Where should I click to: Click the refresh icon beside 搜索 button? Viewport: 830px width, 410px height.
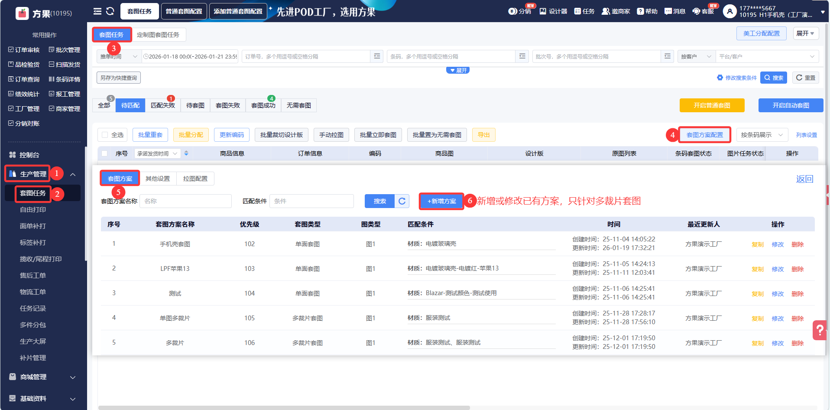coord(402,201)
